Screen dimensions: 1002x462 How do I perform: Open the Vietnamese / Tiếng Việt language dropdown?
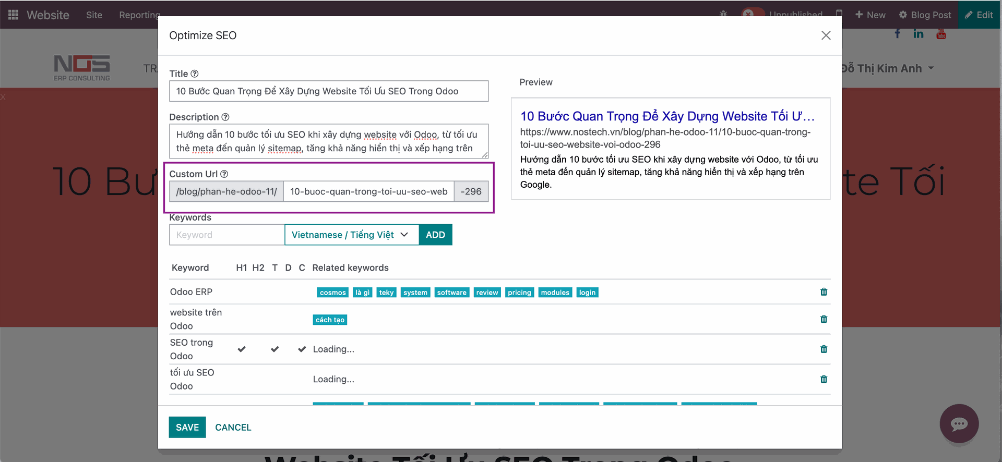click(351, 235)
